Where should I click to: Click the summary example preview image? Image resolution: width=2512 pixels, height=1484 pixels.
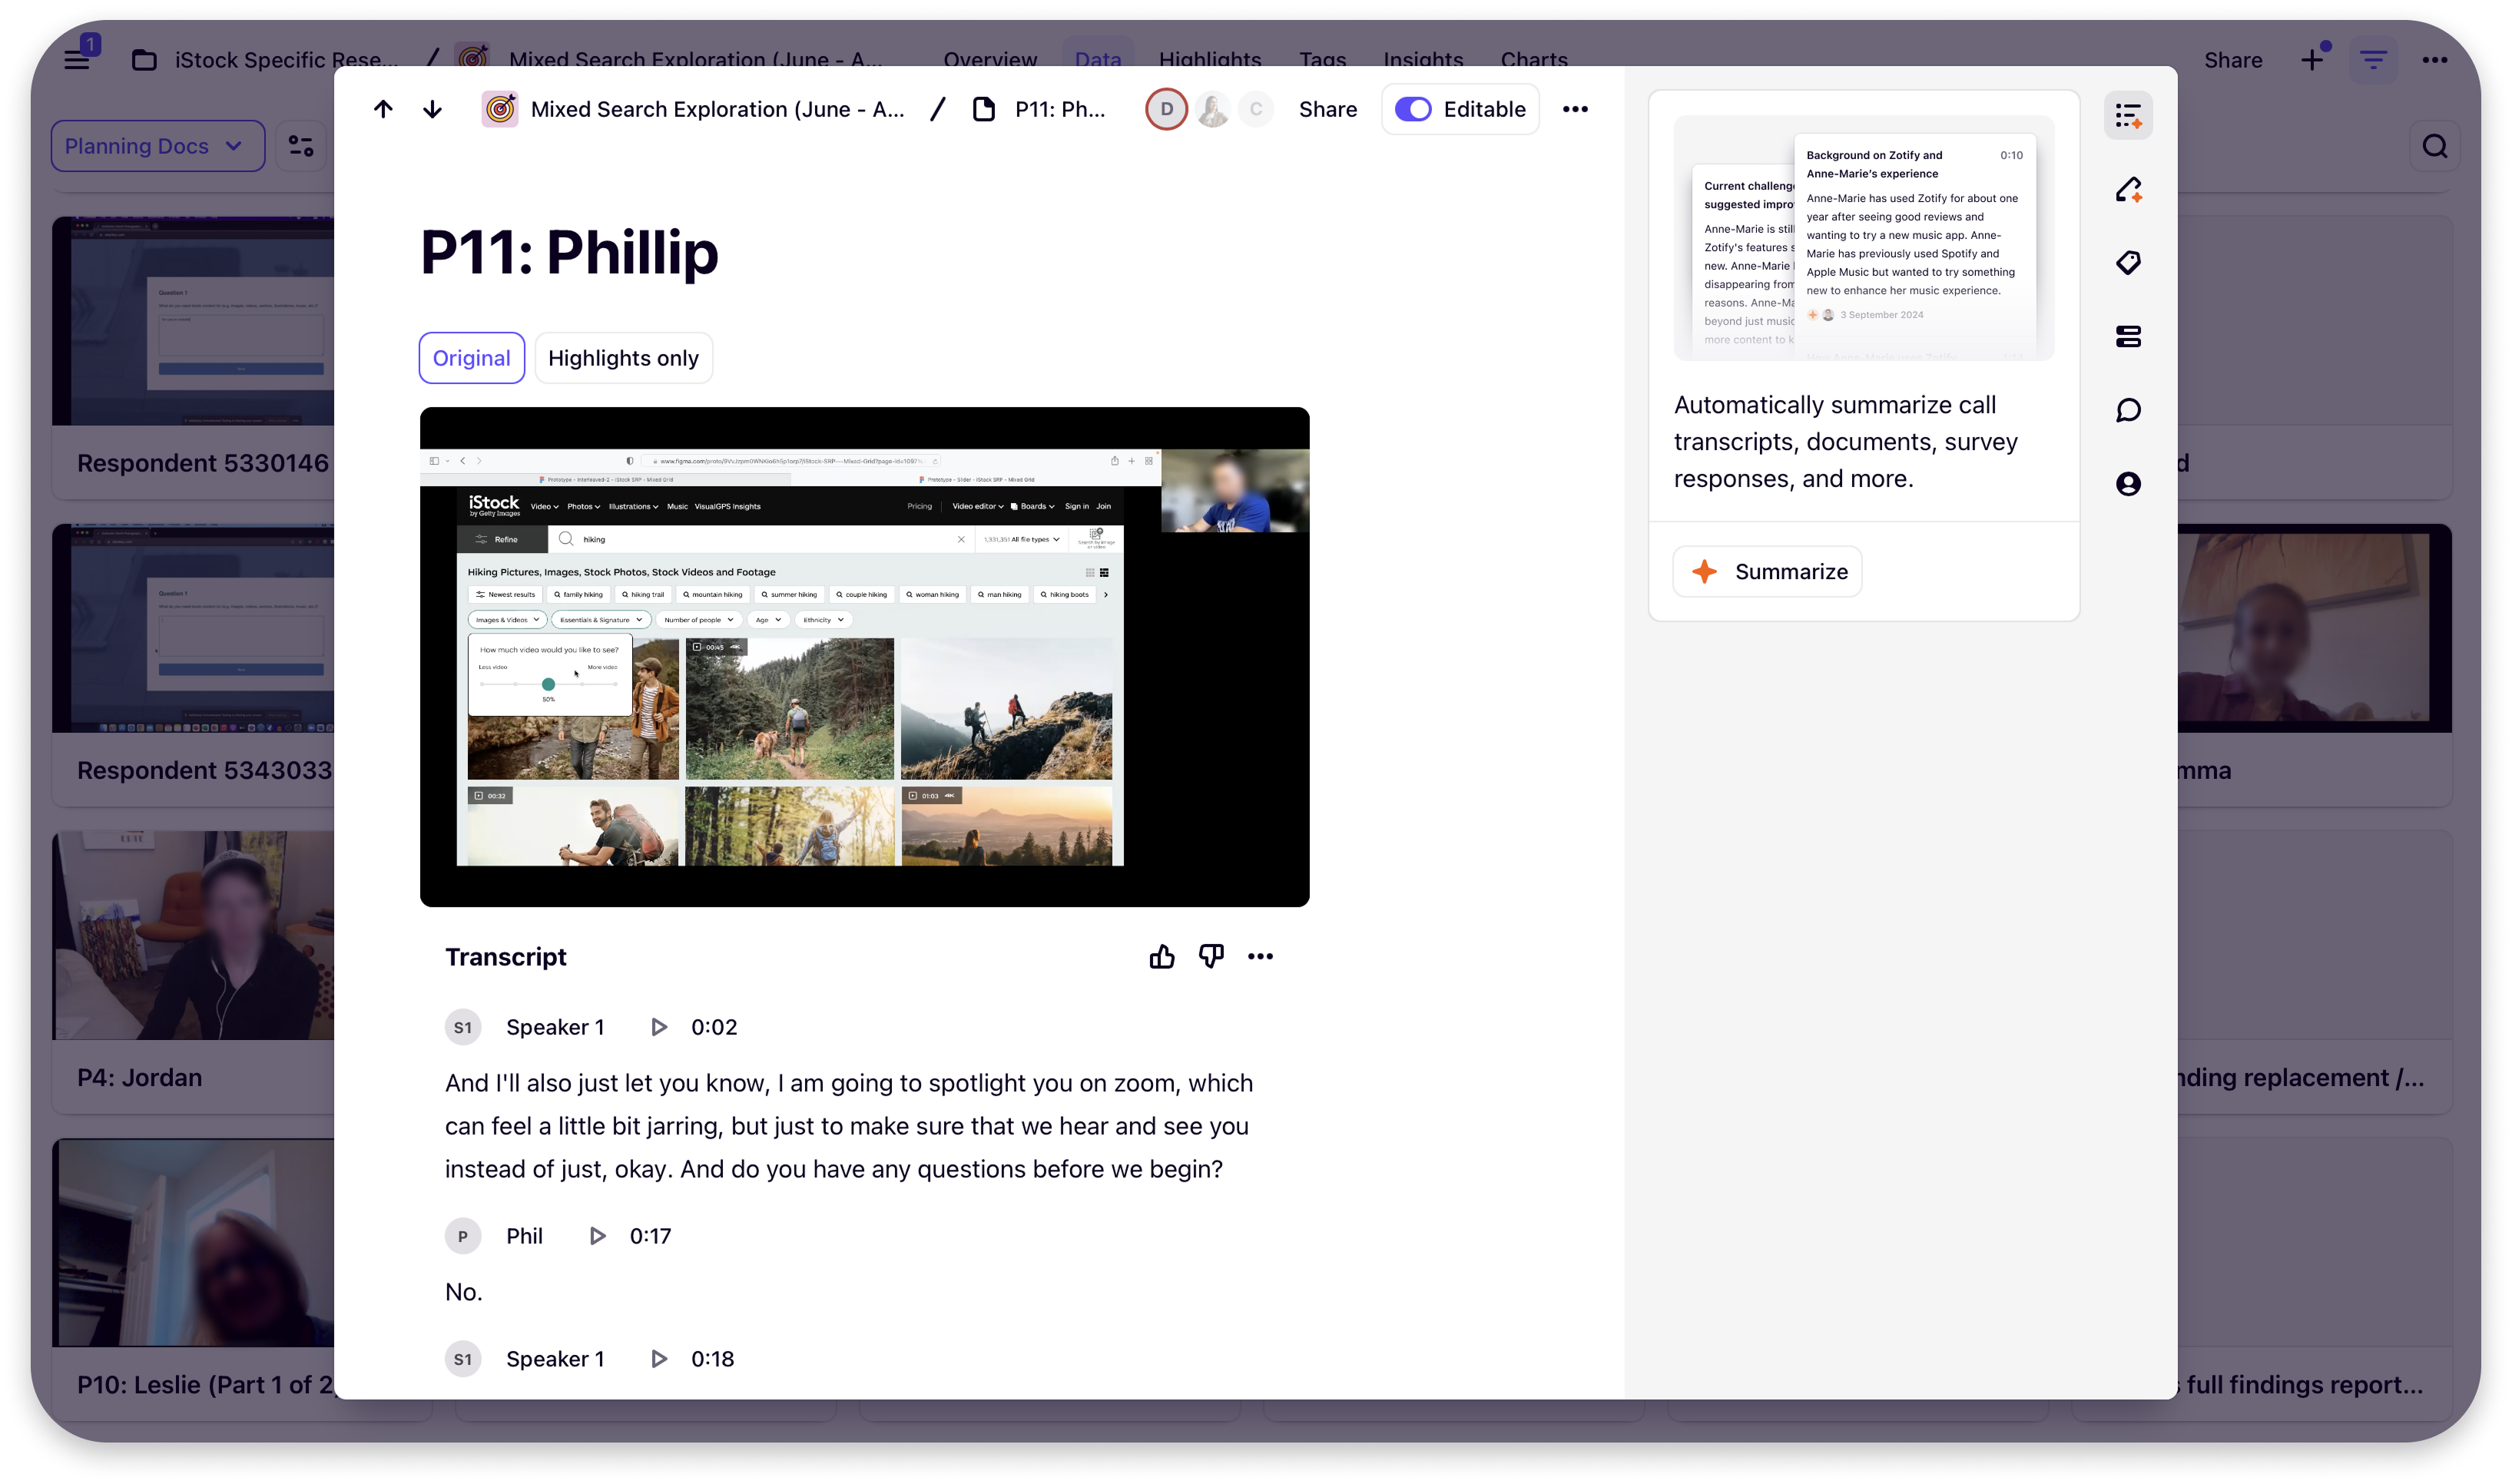point(1863,238)
